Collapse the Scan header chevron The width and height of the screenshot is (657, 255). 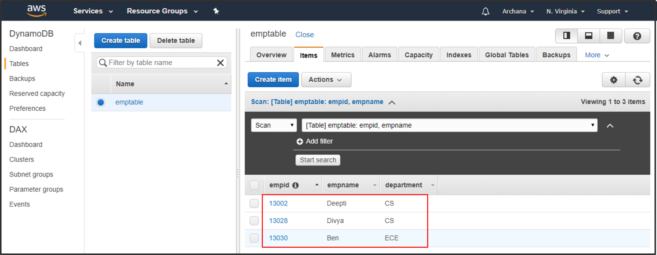pyautogui.click(x=392, y=102)
